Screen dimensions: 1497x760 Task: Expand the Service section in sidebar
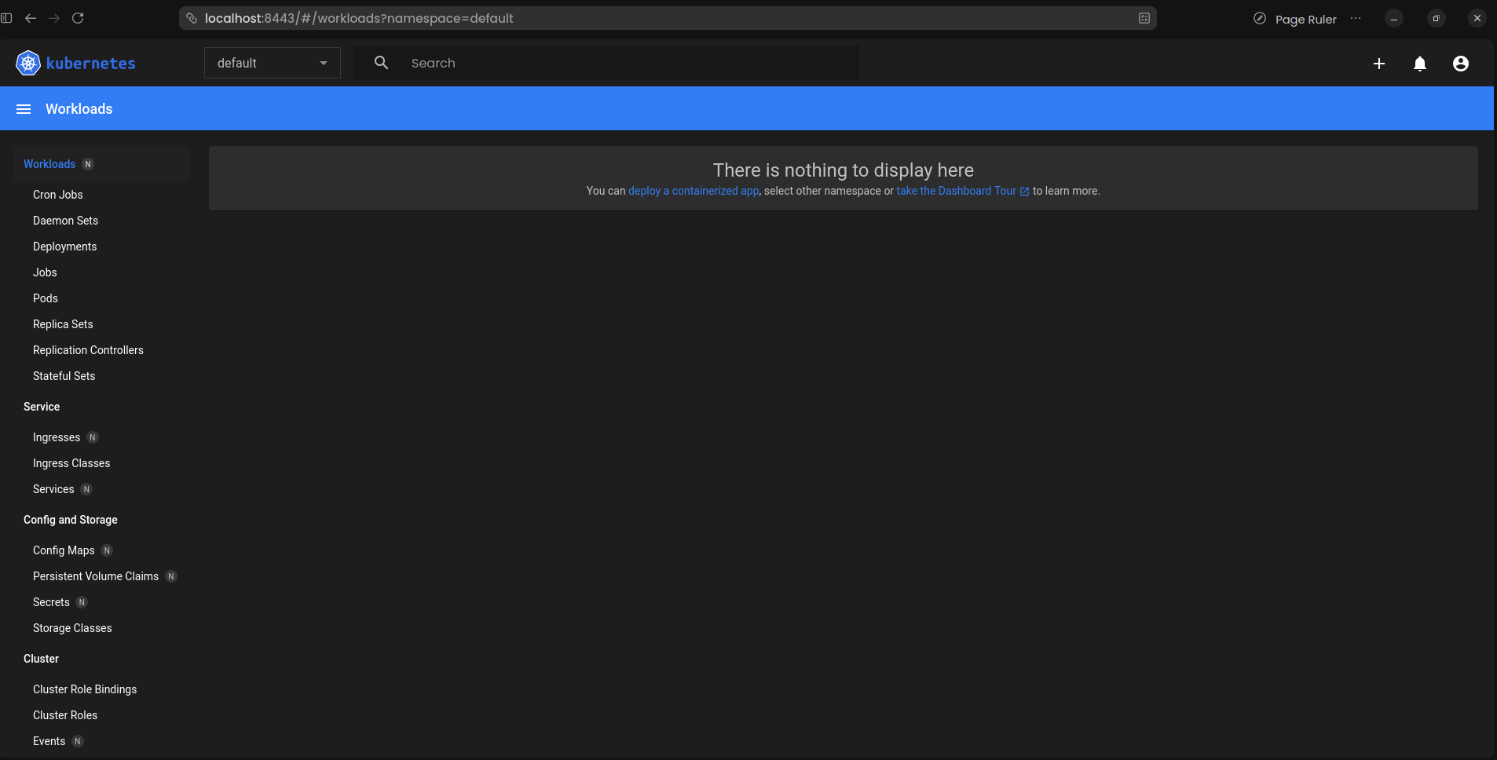[42, 407]
